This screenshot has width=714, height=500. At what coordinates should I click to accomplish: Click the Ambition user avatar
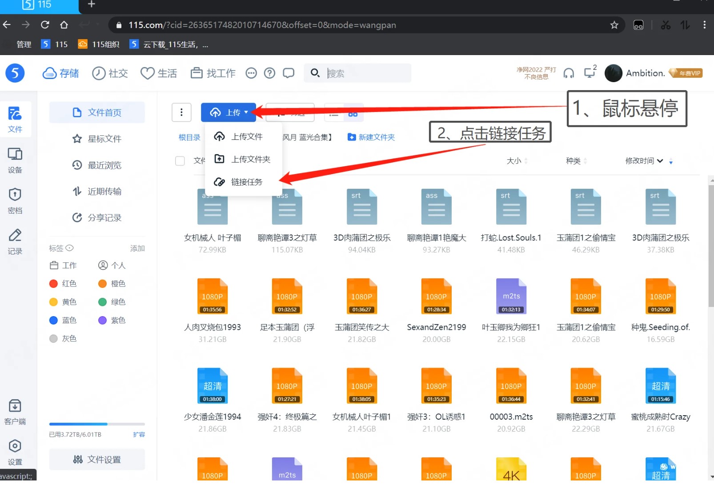613,73
